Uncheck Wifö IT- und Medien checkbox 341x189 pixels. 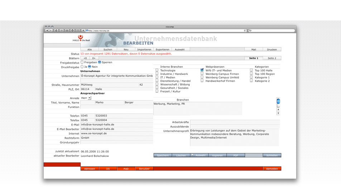[202, 70]
